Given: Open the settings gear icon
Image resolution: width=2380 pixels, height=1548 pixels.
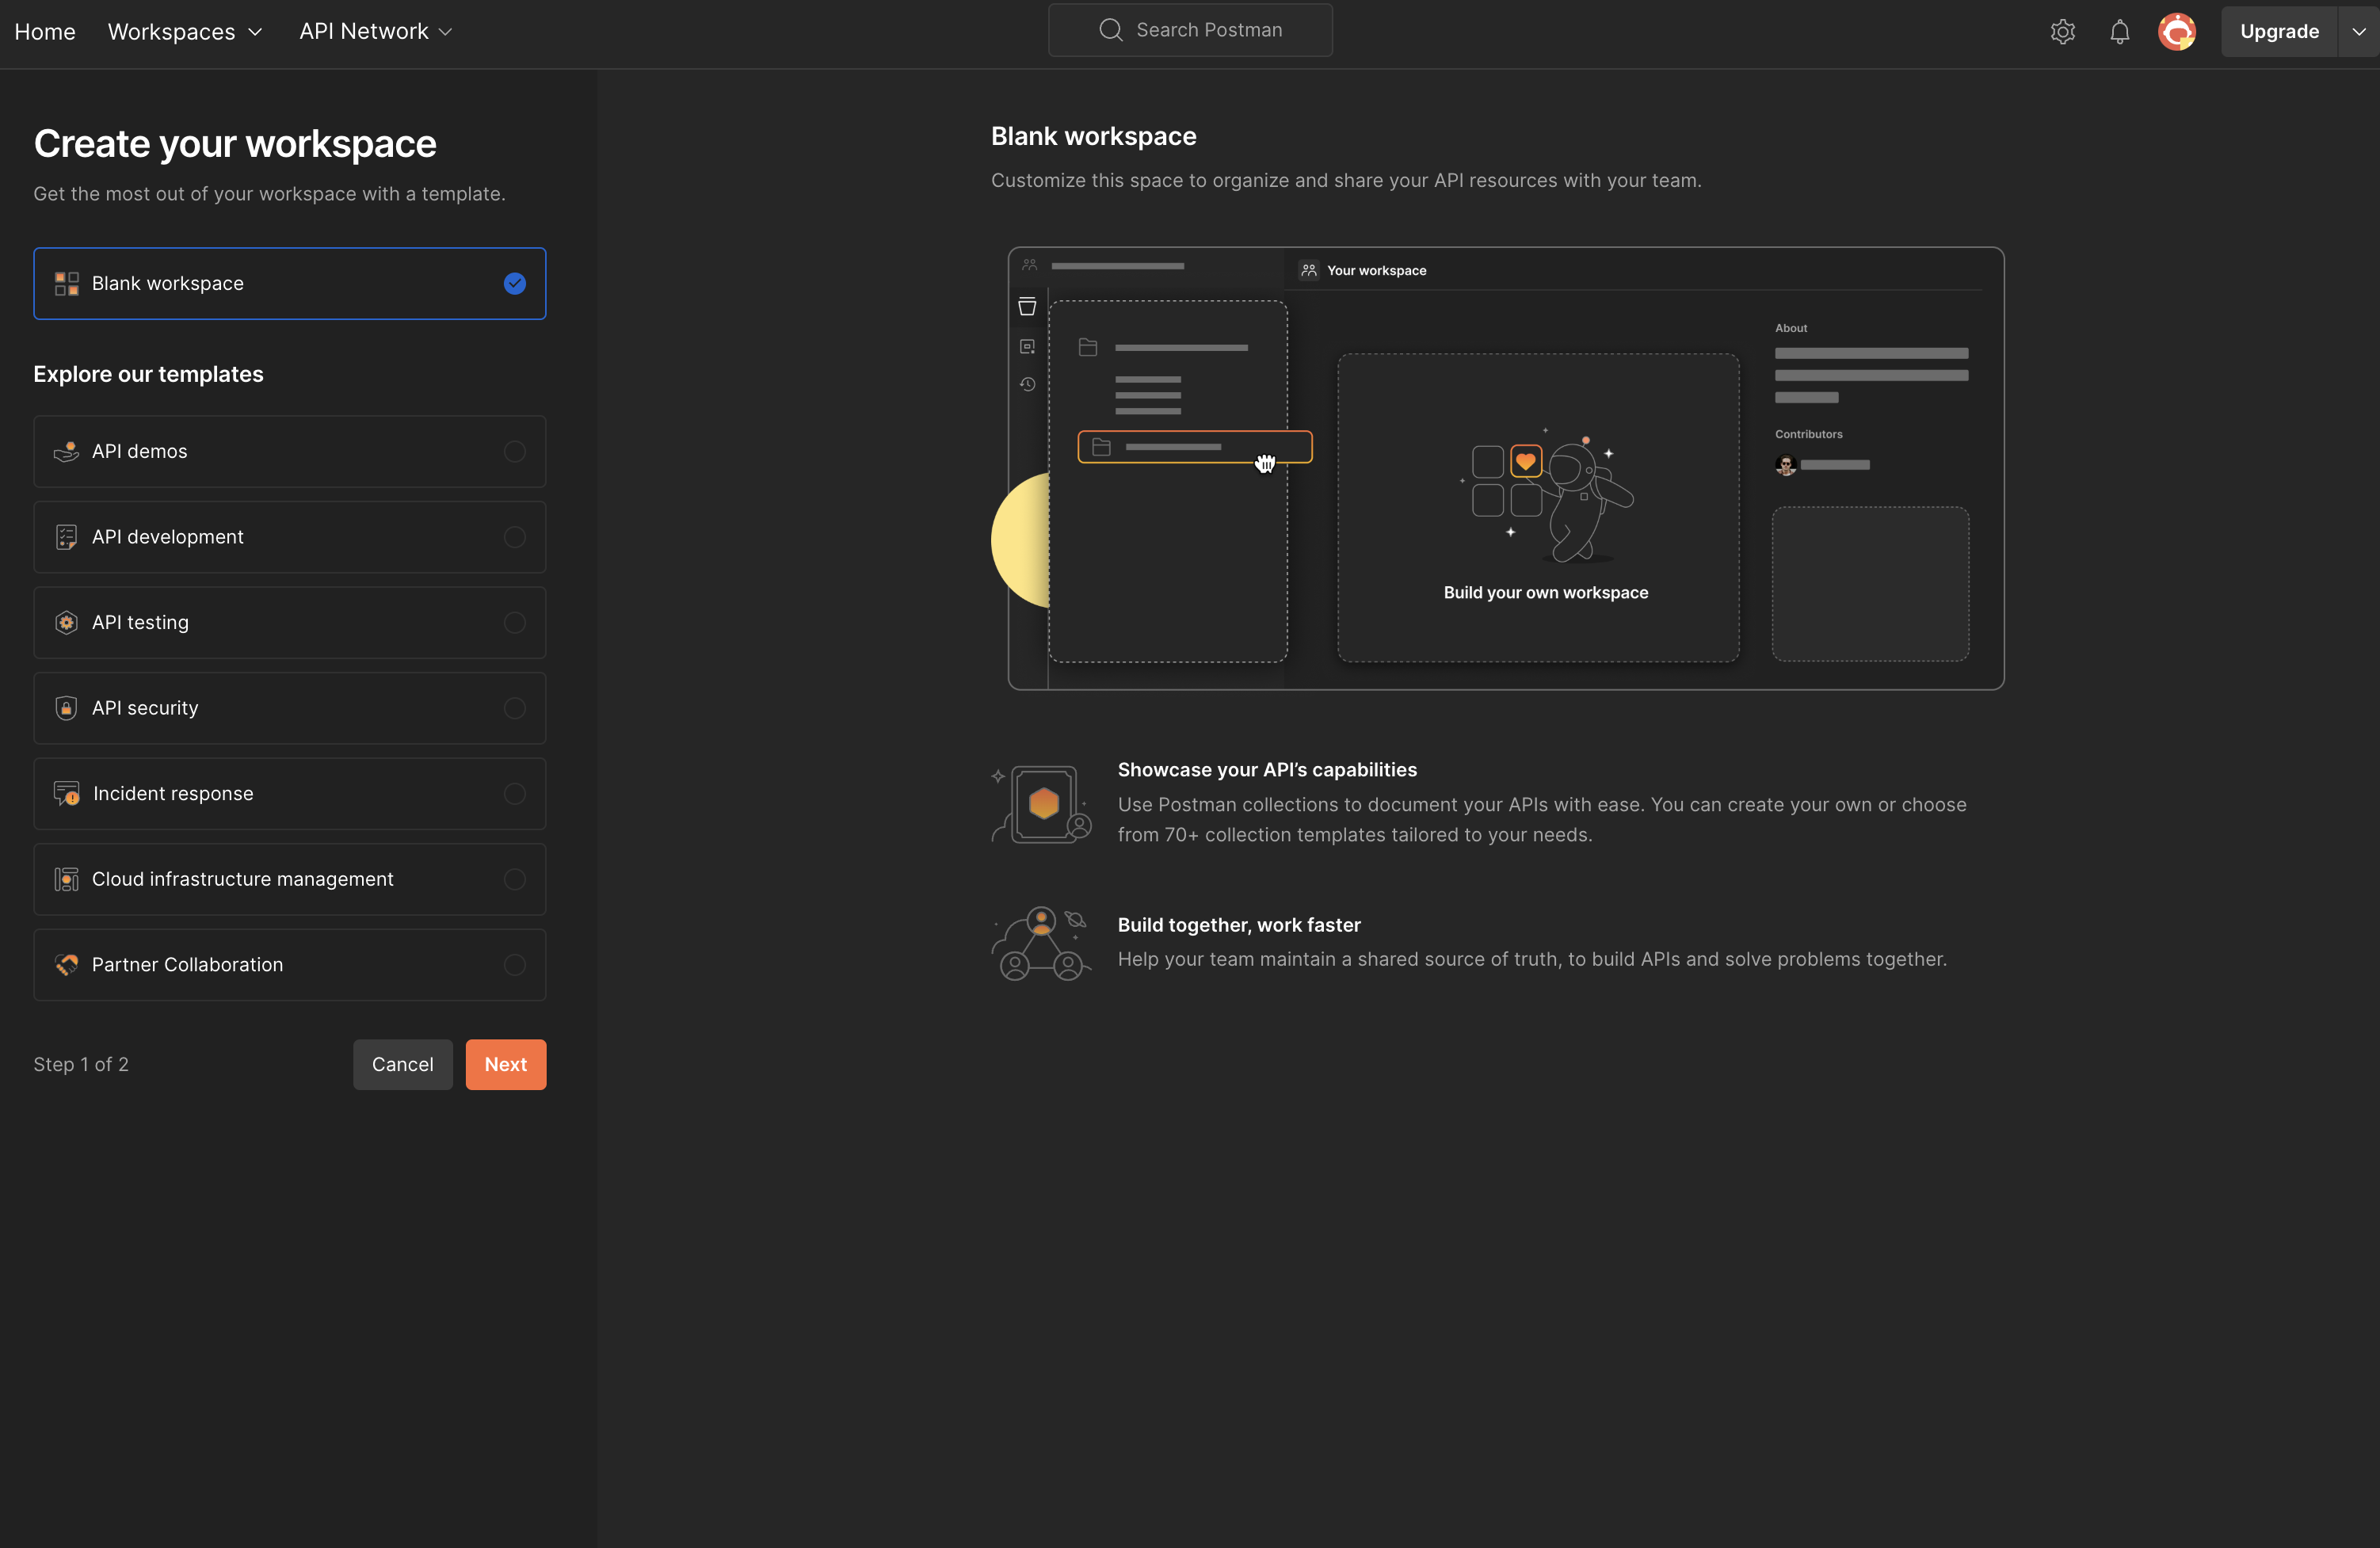Looking at the screenshot, I should pos(2062,32).
